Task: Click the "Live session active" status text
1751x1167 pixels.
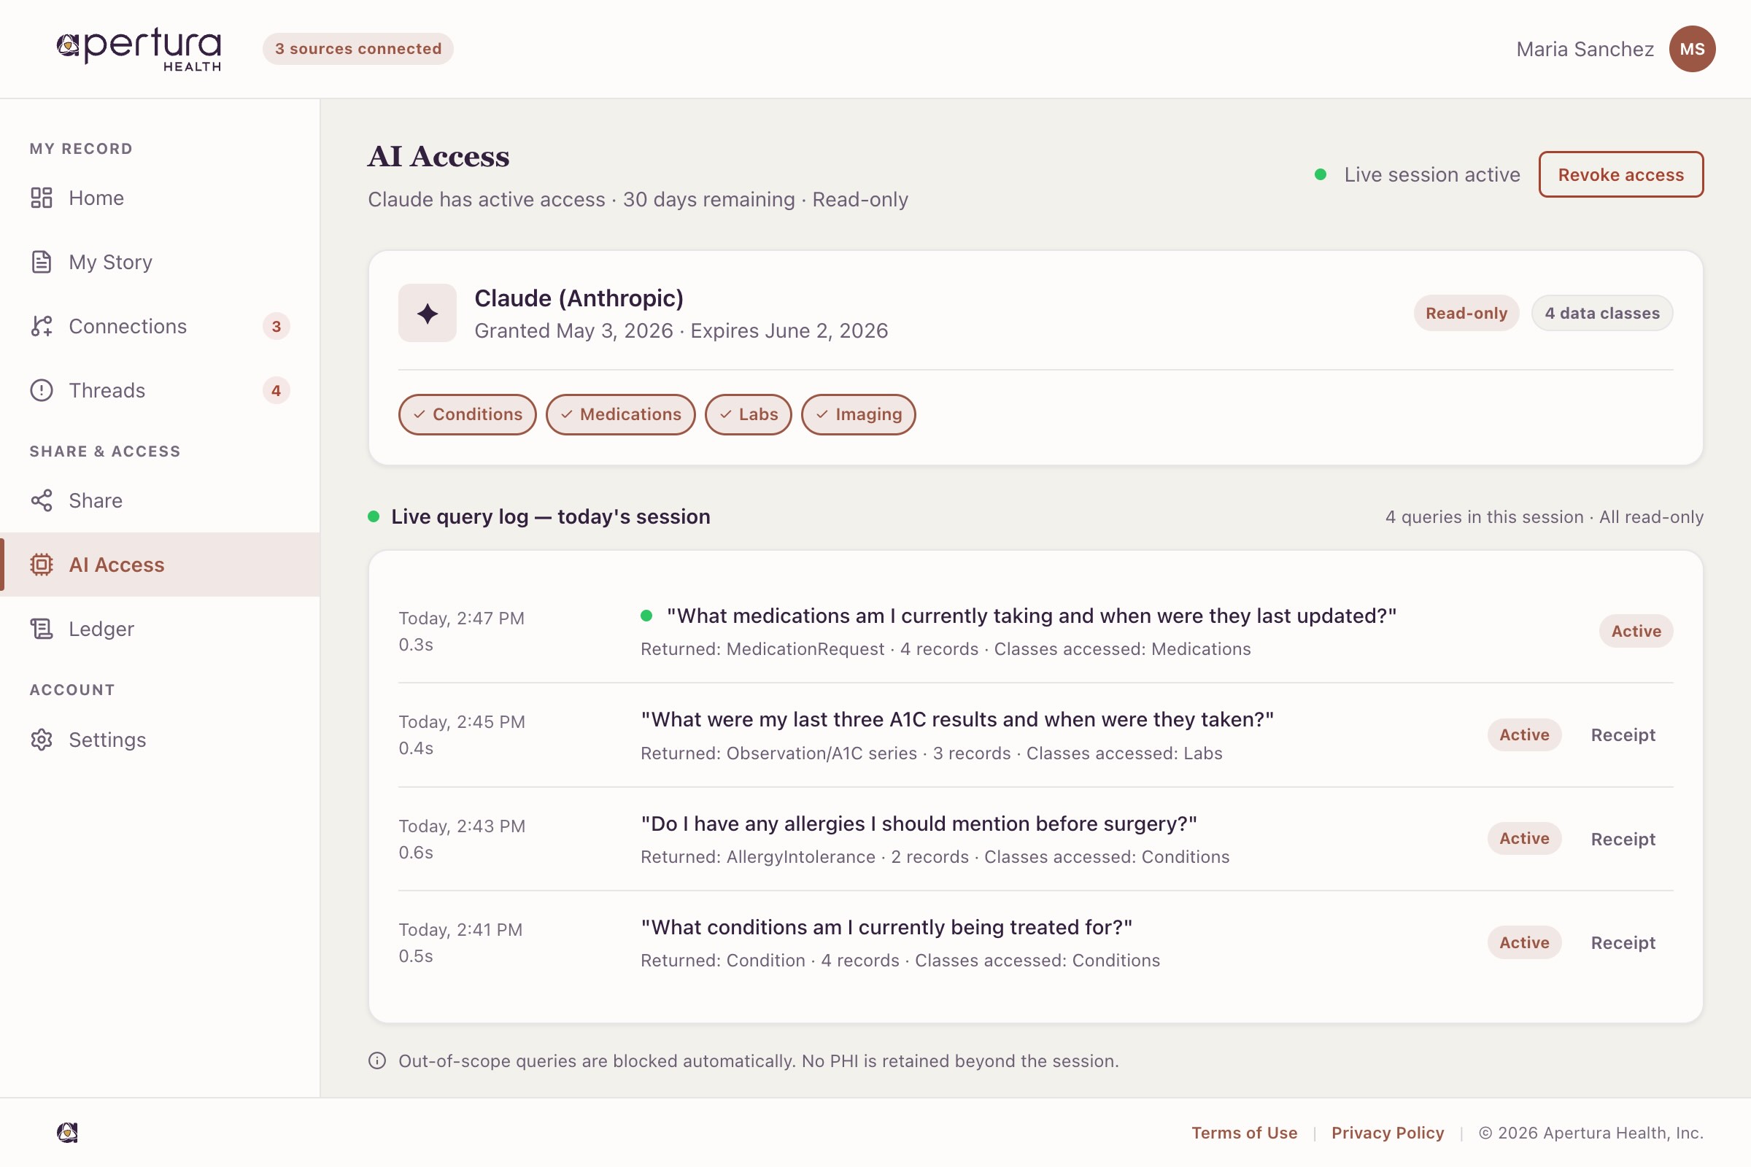Action: tap(1431, 174)
